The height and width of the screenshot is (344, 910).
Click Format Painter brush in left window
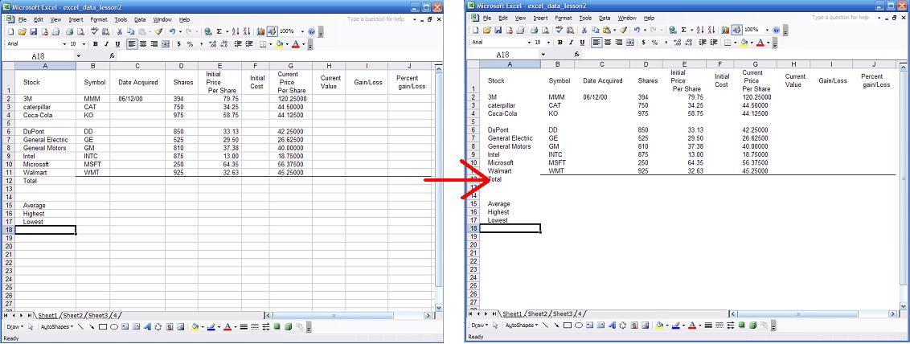point(158,31)
